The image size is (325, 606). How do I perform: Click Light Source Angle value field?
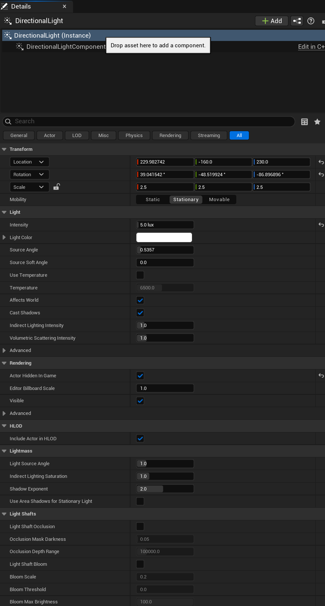165,464
